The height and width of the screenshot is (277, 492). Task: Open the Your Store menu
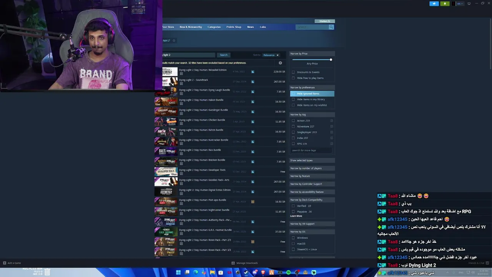point(168,27)
